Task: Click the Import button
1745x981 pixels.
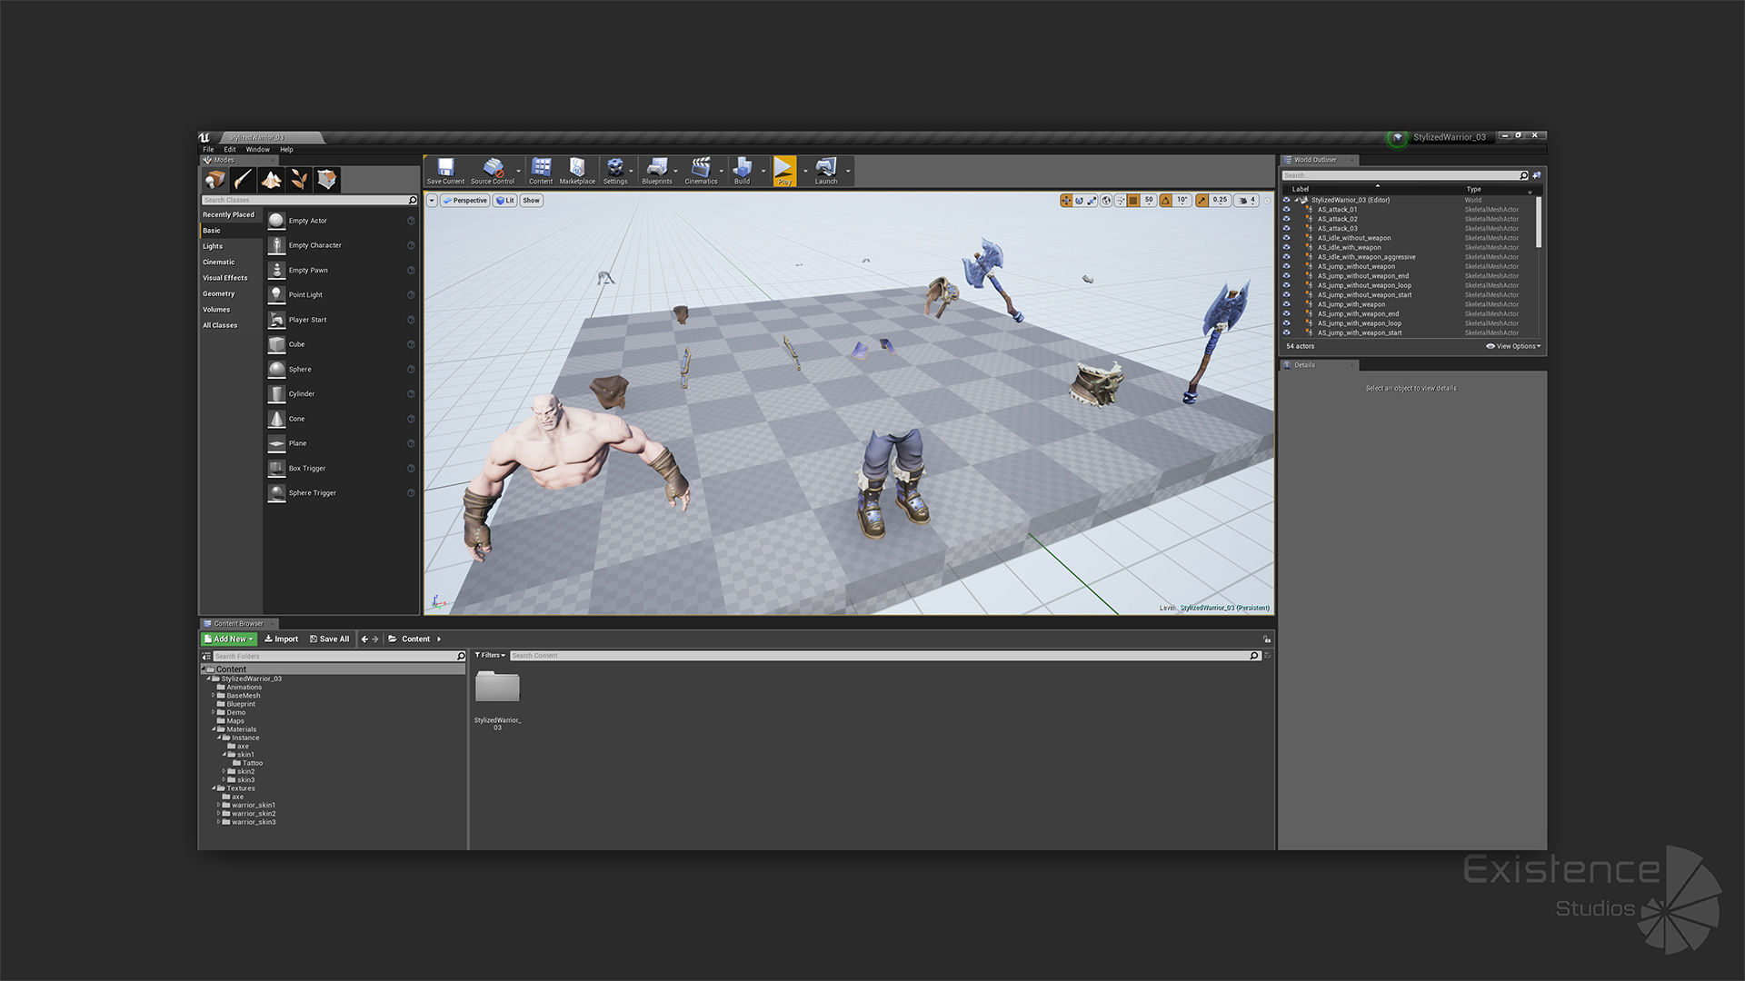Action: coord(282,639)
